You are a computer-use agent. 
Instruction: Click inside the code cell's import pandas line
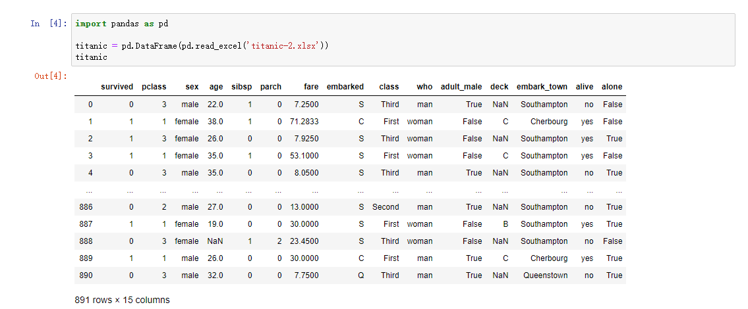[122, 24]
